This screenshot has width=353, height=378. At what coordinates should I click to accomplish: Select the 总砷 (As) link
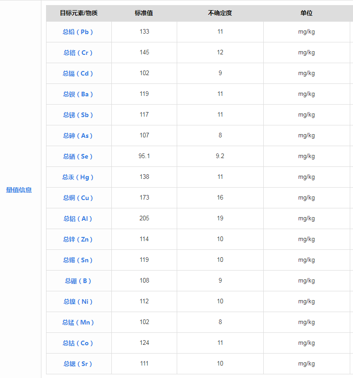(x=78, y=136)
